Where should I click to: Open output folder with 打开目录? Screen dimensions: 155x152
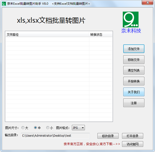pyautogui.click(x=132, y=136)
